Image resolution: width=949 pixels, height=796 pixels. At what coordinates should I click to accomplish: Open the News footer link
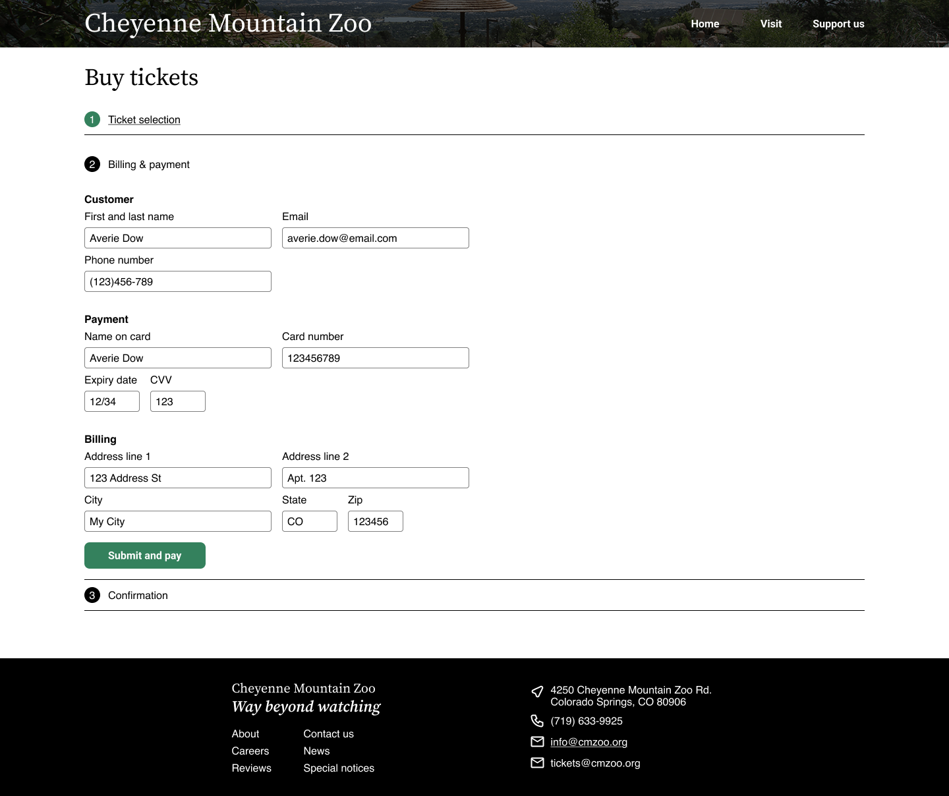pyautogui.click(x=316, y=751)
